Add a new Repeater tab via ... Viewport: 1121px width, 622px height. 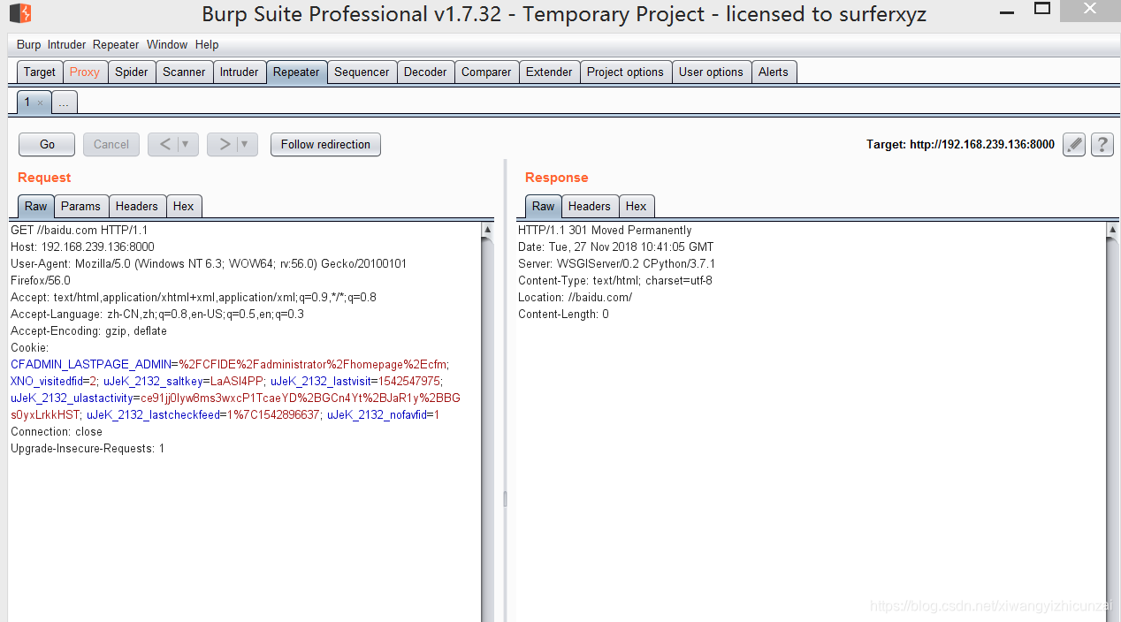point(64,102)
